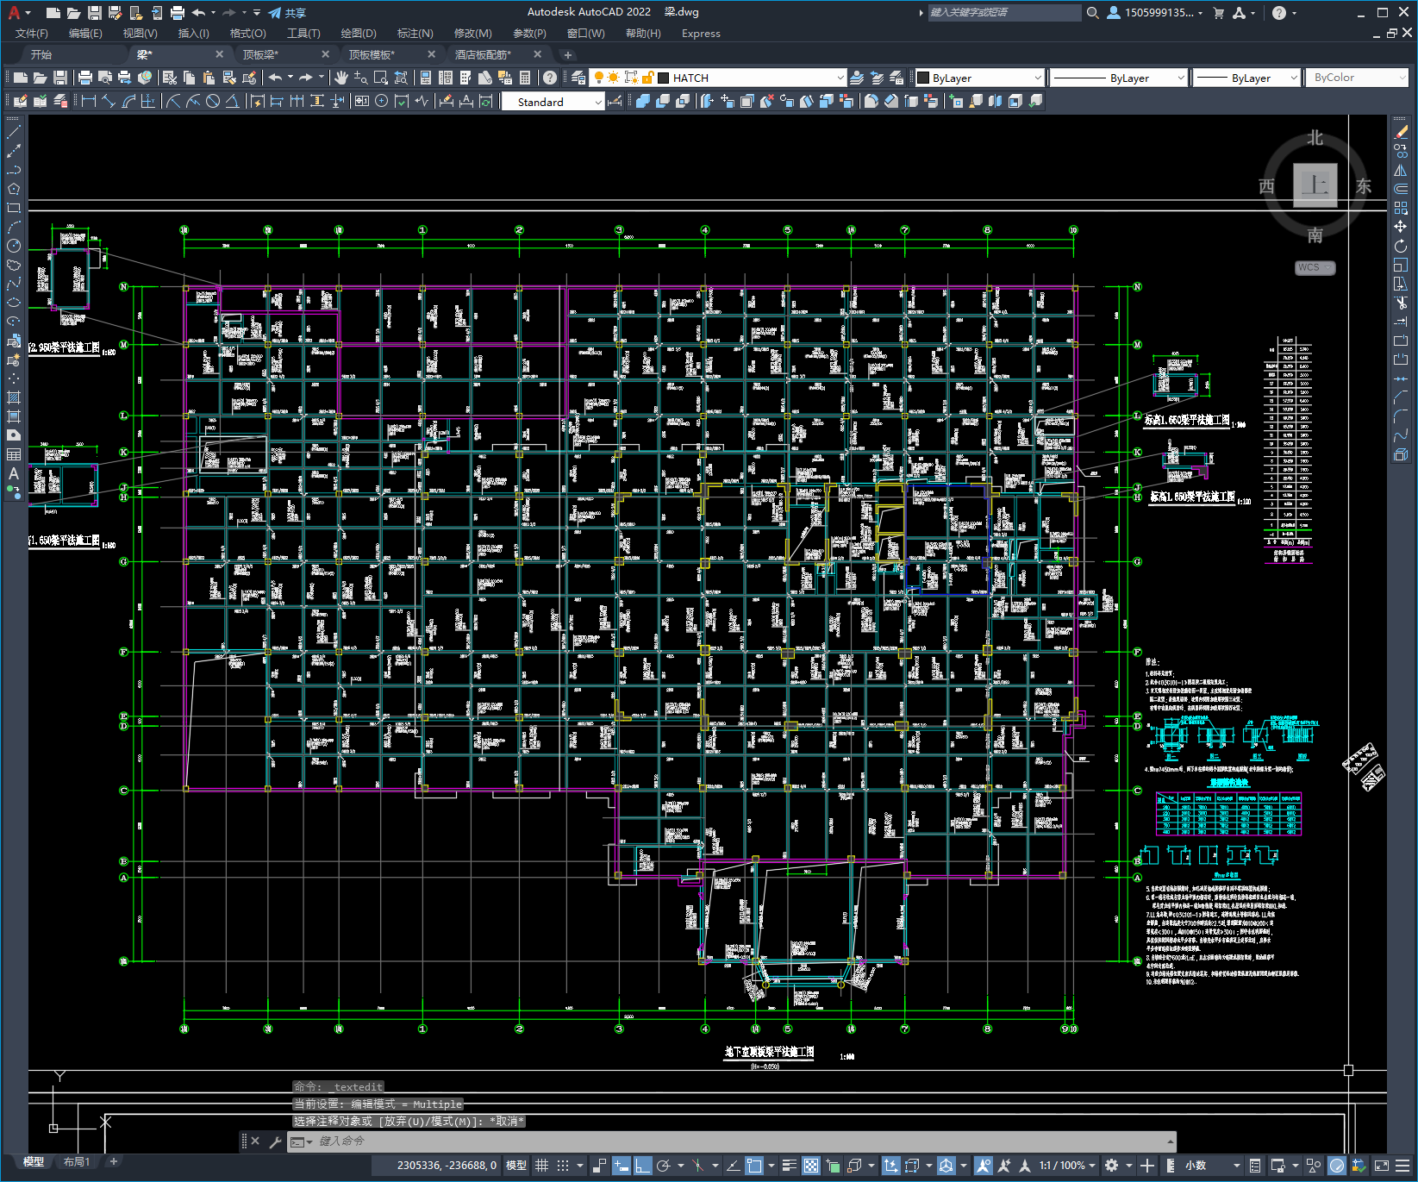Open the 标注(N) menu
Image resolution: width=1418 pixels, height=1182 pixels.
click(x=415, y=34)
